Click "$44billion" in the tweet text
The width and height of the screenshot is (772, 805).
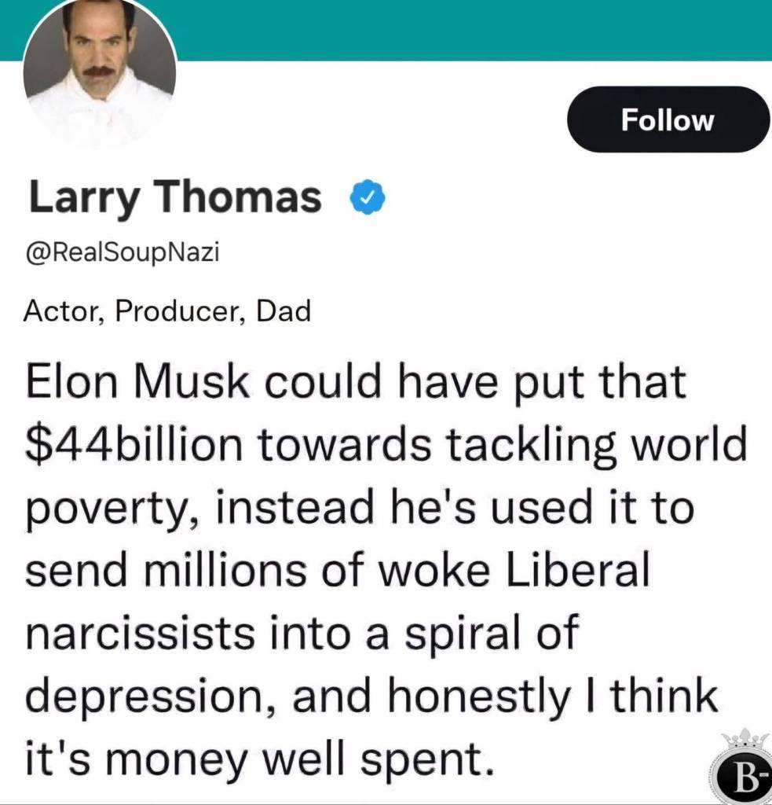[135, 446]
